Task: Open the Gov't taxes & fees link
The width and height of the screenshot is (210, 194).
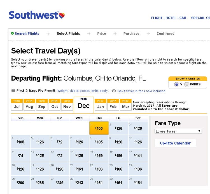Action: click(141, 91)
